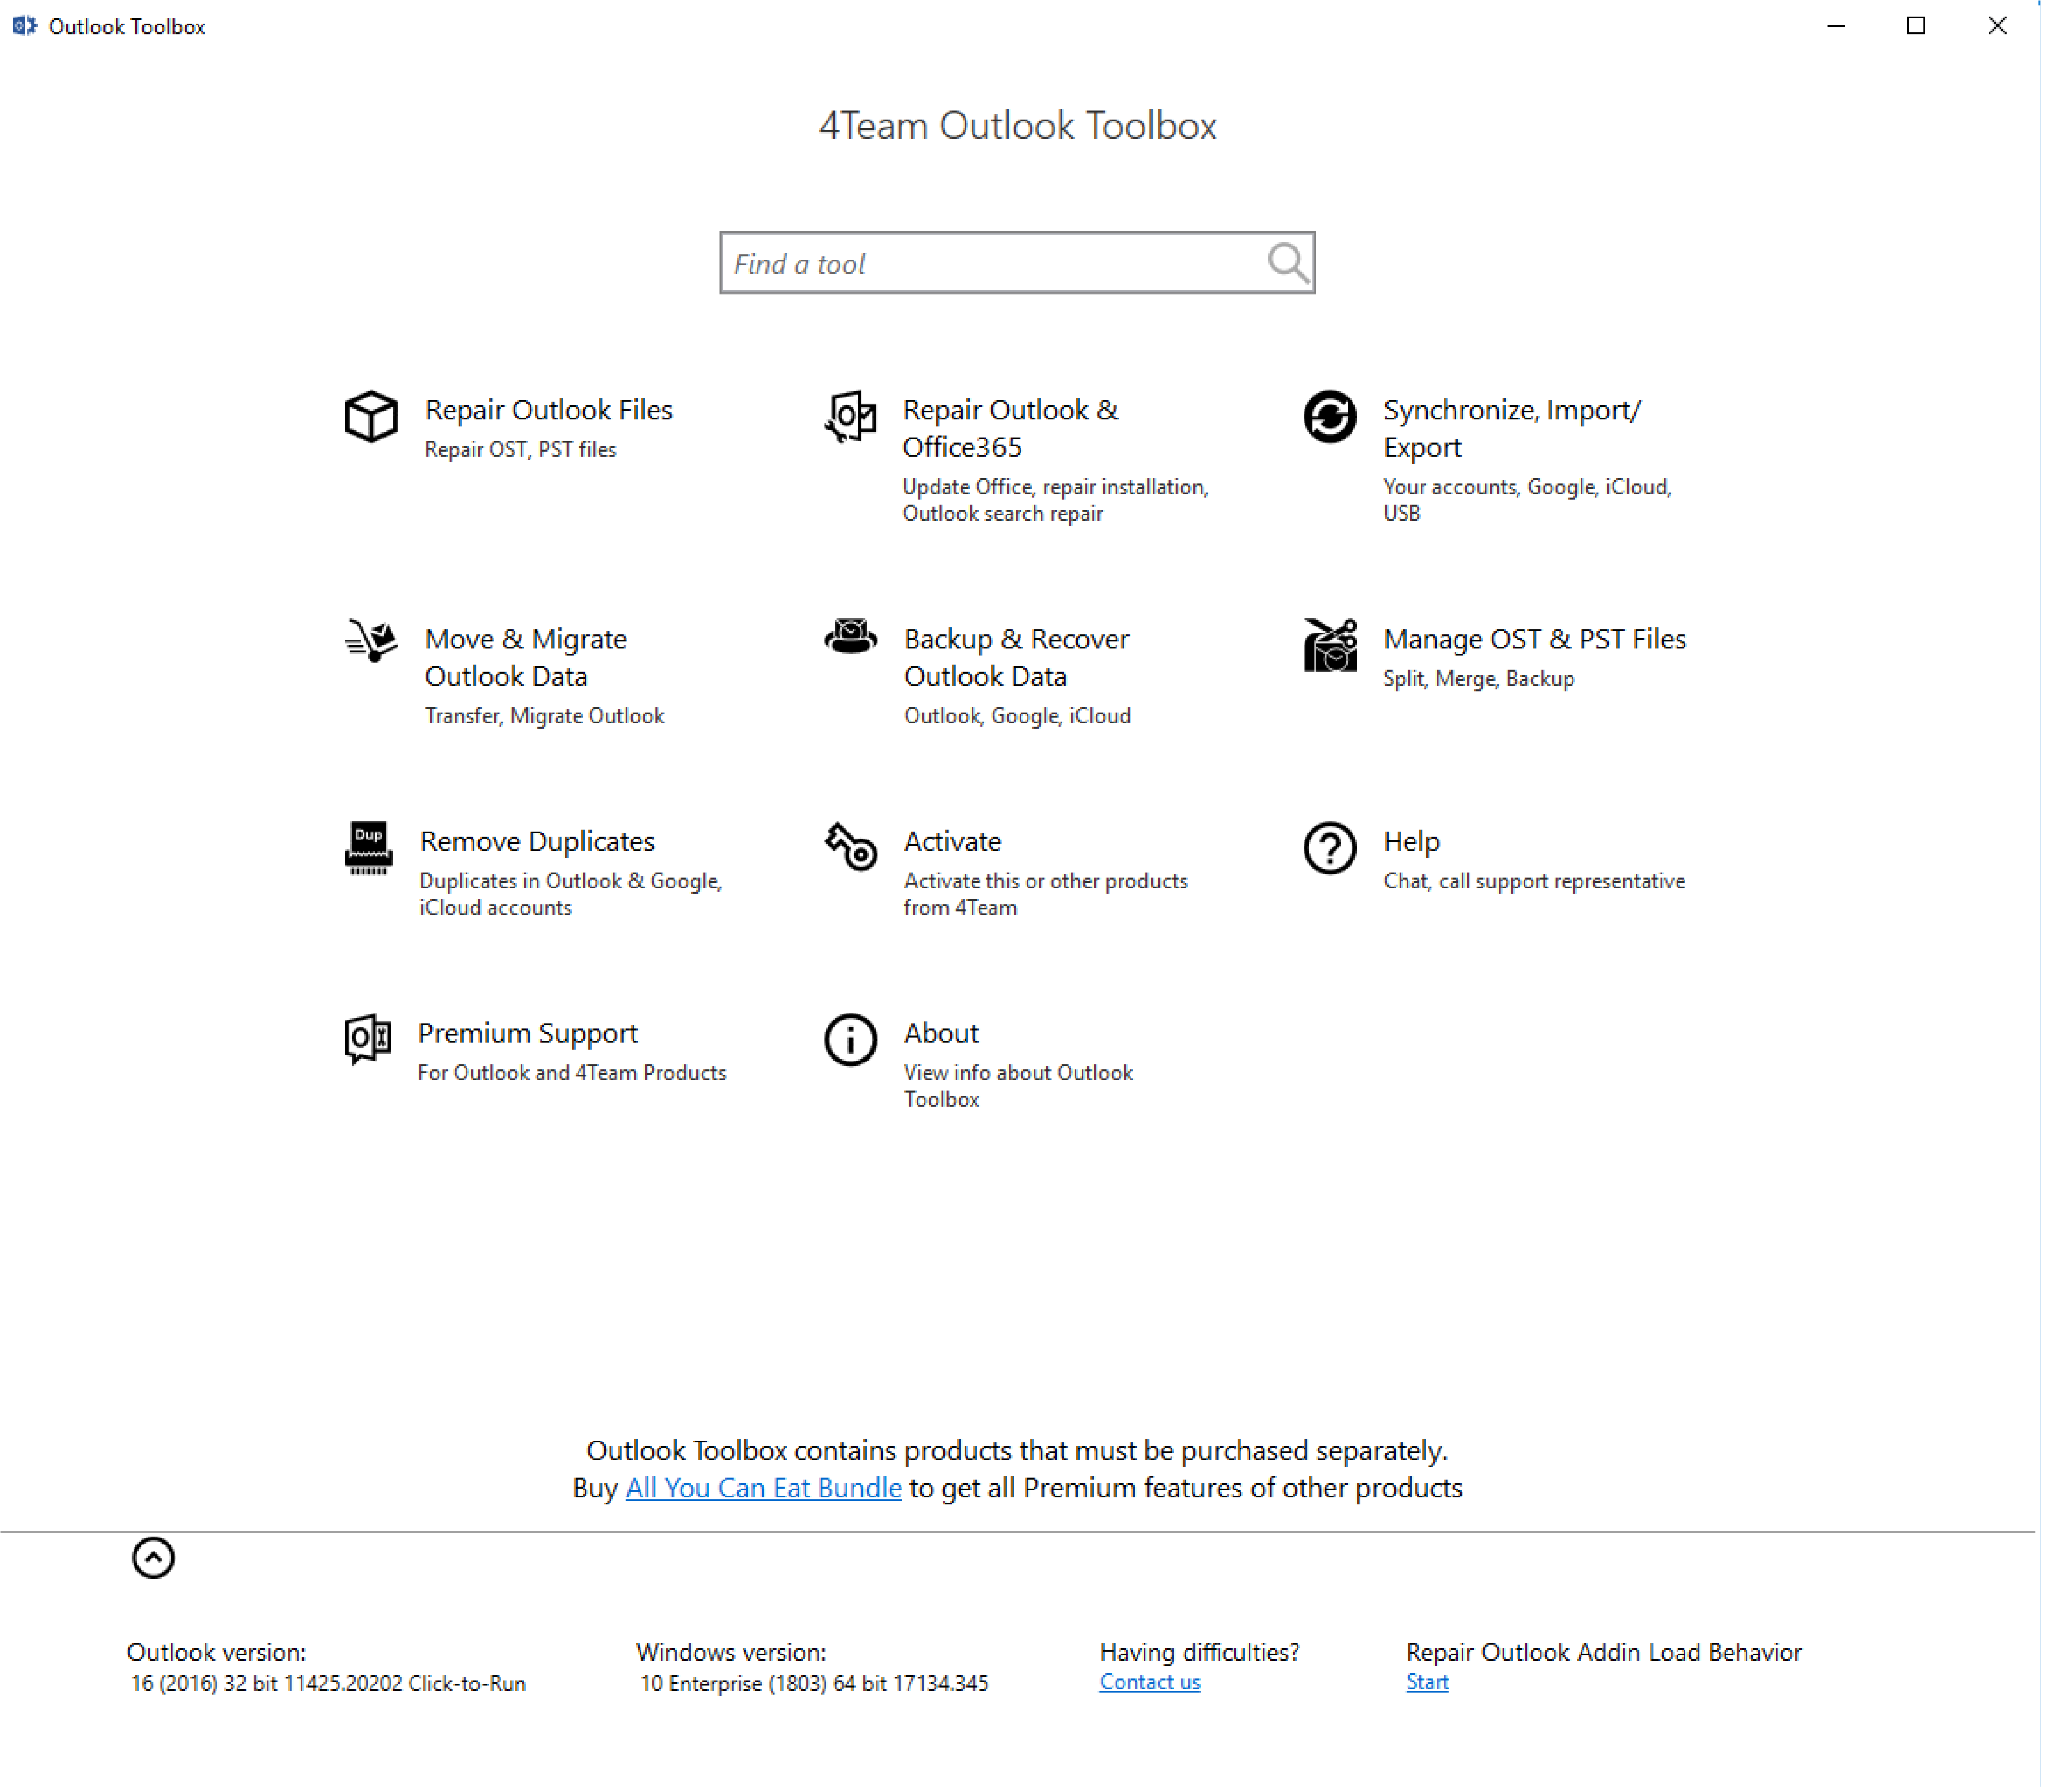Click the 4Team Outlook Toolbox heading

[x=1017, y=126]
